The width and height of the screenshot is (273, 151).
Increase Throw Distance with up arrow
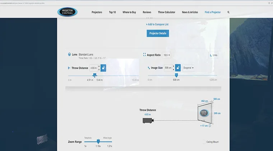(99, 67)
